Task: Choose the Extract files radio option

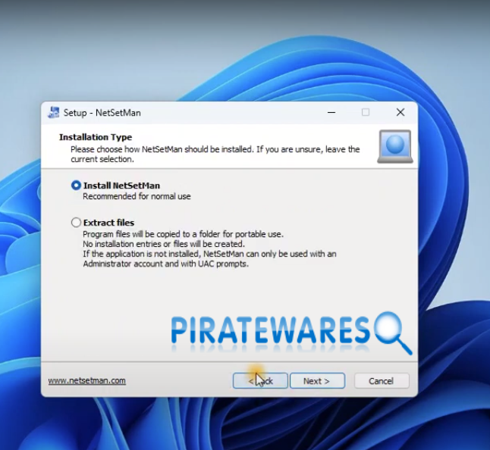Action: (x=76, y=223)
